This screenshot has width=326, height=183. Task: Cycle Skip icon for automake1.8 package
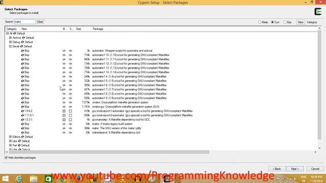pos(22,94)
